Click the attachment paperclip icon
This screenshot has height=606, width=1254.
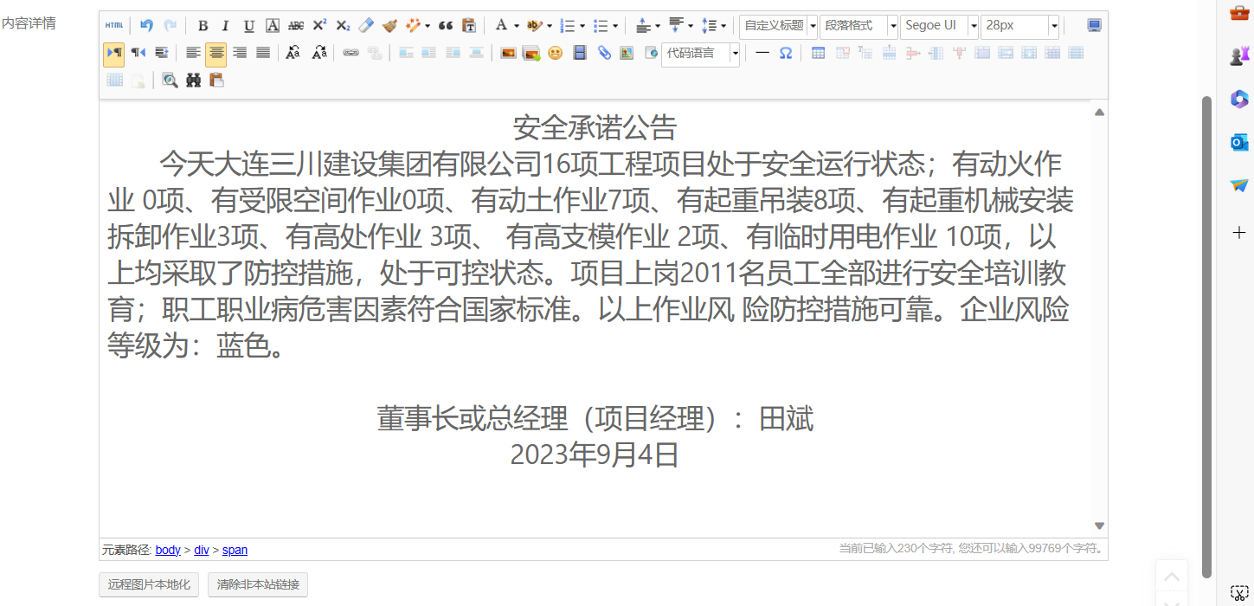[604, 53]
